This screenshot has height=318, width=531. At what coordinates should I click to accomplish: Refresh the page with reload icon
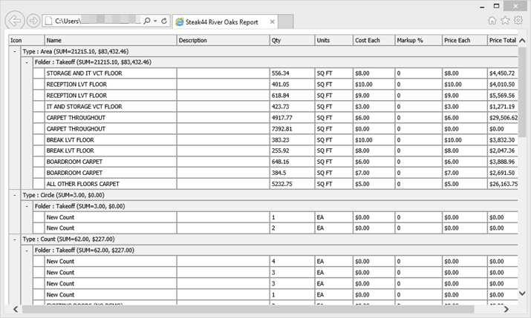(x=164, y=21)
